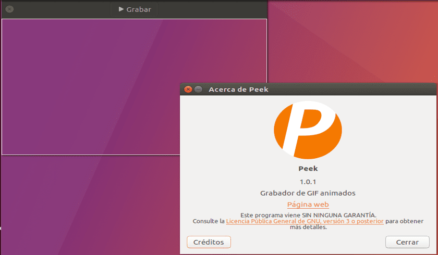Screen dimensions: 438x255
Task: Start recording with the Grabar button
Action: click(134, 9)
